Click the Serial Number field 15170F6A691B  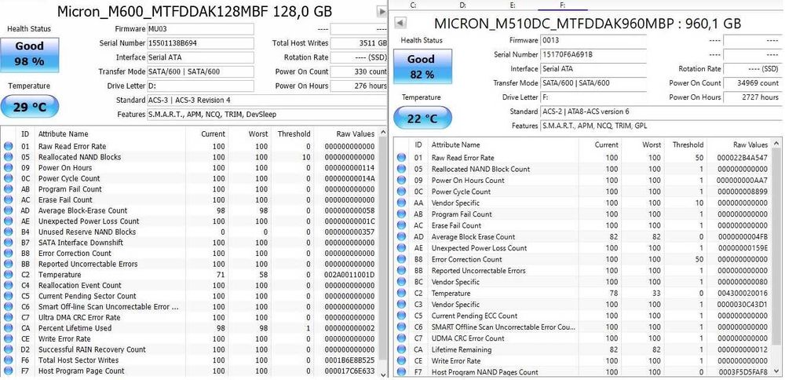click(x=593, y=55)
